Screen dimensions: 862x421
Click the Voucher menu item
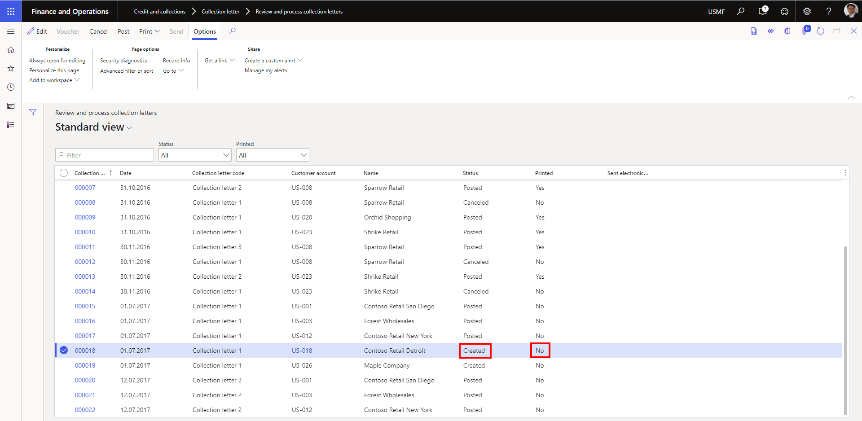tap(68, 31)
